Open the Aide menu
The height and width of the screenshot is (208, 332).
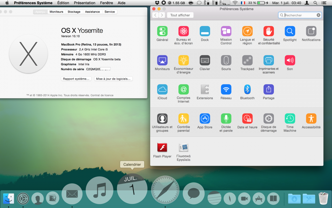(121, 3)
